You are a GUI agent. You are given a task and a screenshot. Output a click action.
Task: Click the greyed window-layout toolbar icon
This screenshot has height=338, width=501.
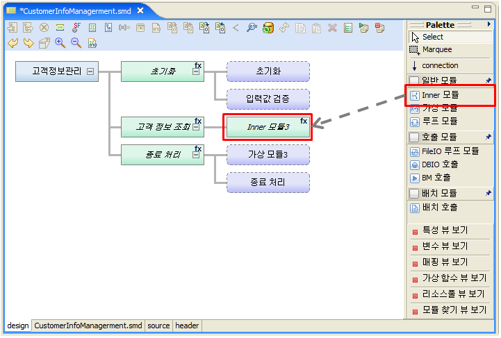coord(140,28)
